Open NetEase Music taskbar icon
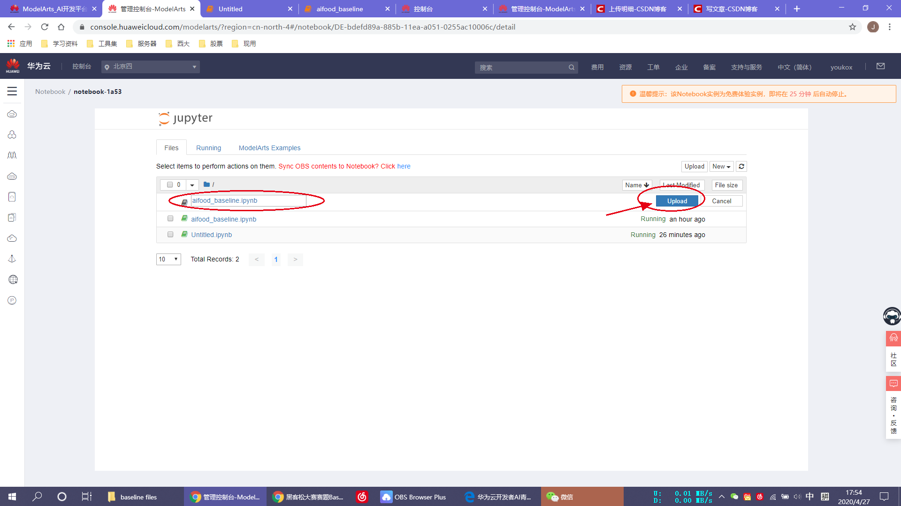The height and width of the screenshot is (506, 901). (x=362, y=497)
